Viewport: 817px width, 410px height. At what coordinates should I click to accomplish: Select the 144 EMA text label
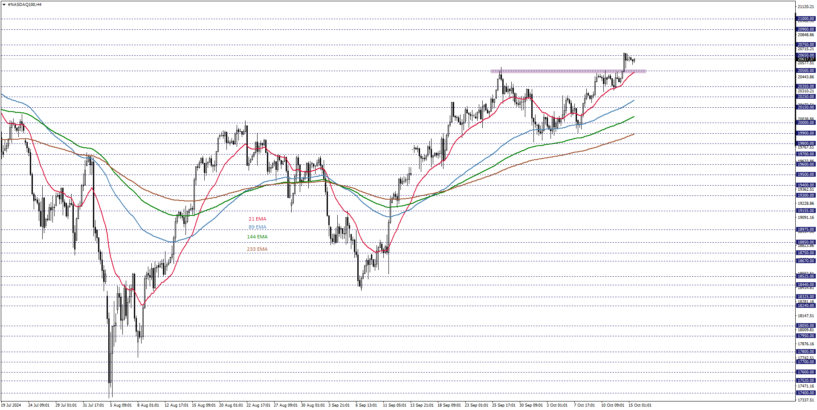point(257,237)
